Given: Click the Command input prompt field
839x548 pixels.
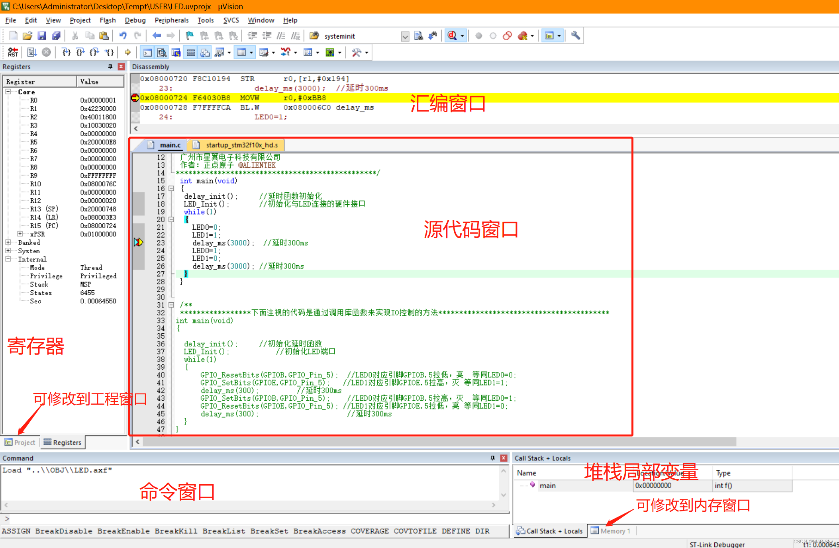Looking at the screenshot, I should coord(255,519).
